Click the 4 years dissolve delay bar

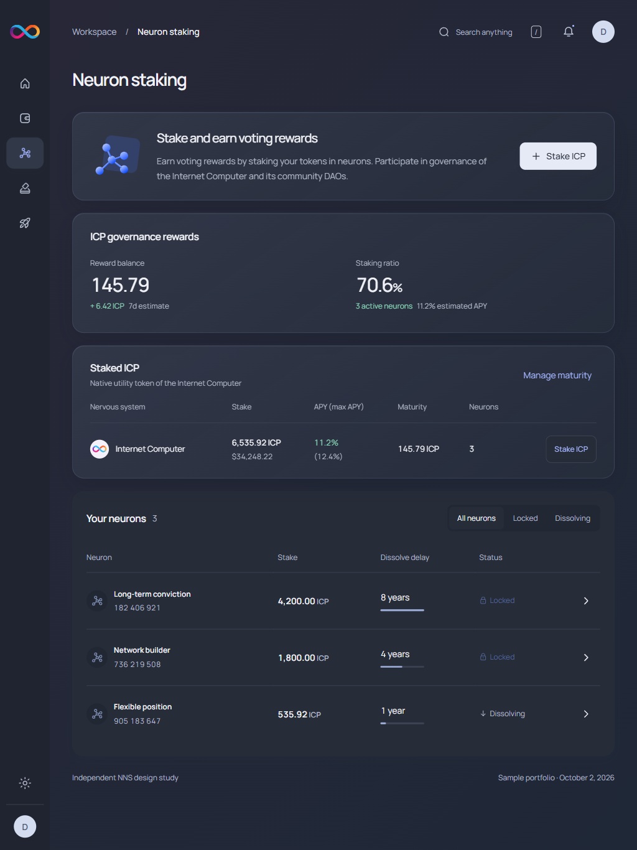point(402,667)
